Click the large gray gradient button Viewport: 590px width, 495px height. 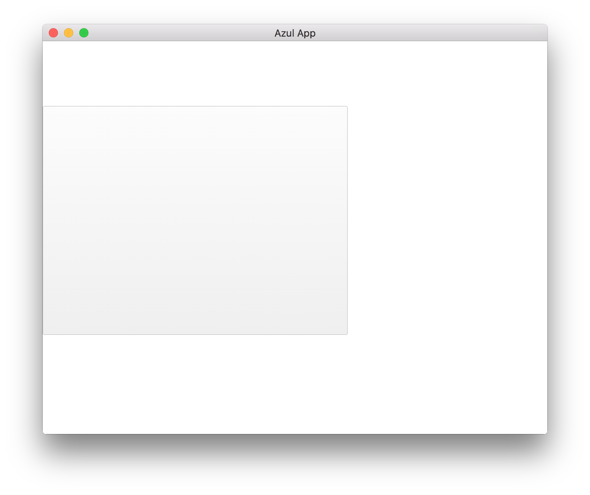195,220
